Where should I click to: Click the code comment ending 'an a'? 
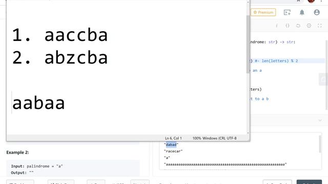point(257,71)
